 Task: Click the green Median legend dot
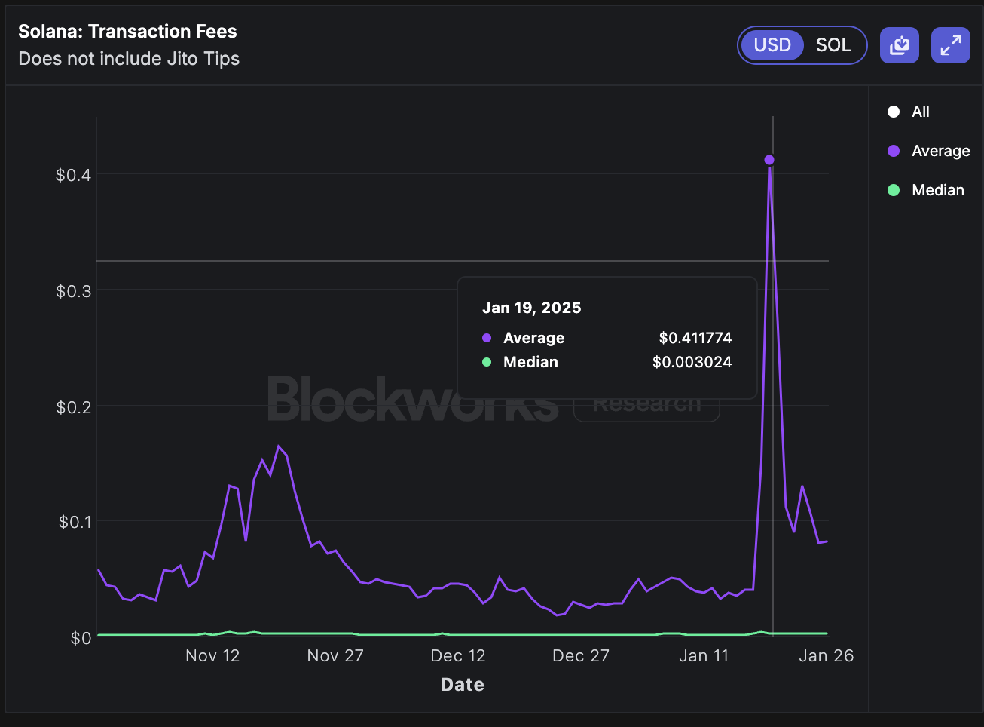pos(894,190)
